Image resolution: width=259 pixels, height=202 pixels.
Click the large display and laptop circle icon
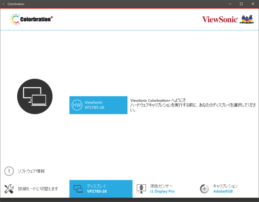(x=35, y=96)
